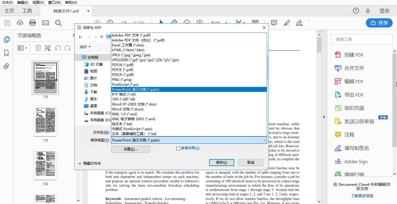
Task: Click the dialog back arrow
Action: 80,37
